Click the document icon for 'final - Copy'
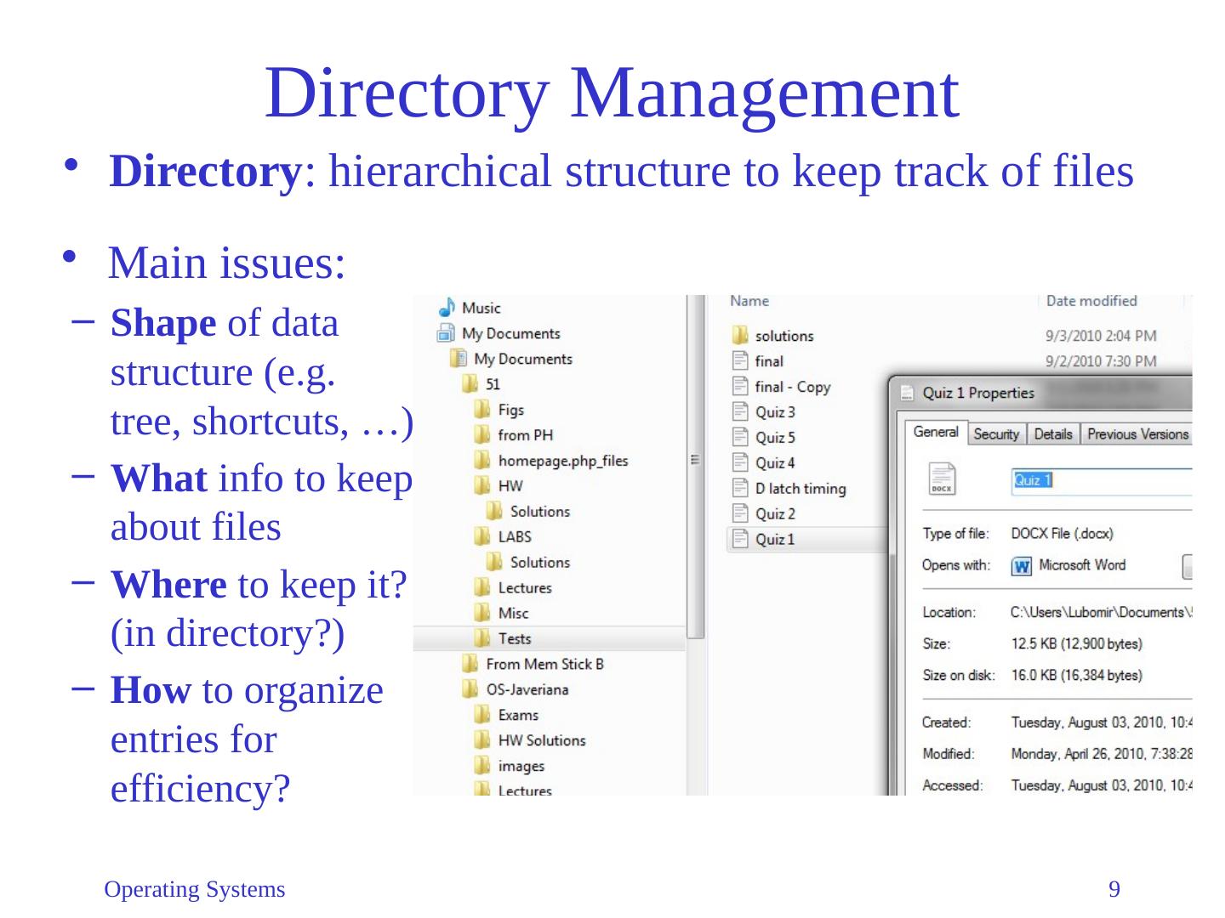 click(740, 386)
